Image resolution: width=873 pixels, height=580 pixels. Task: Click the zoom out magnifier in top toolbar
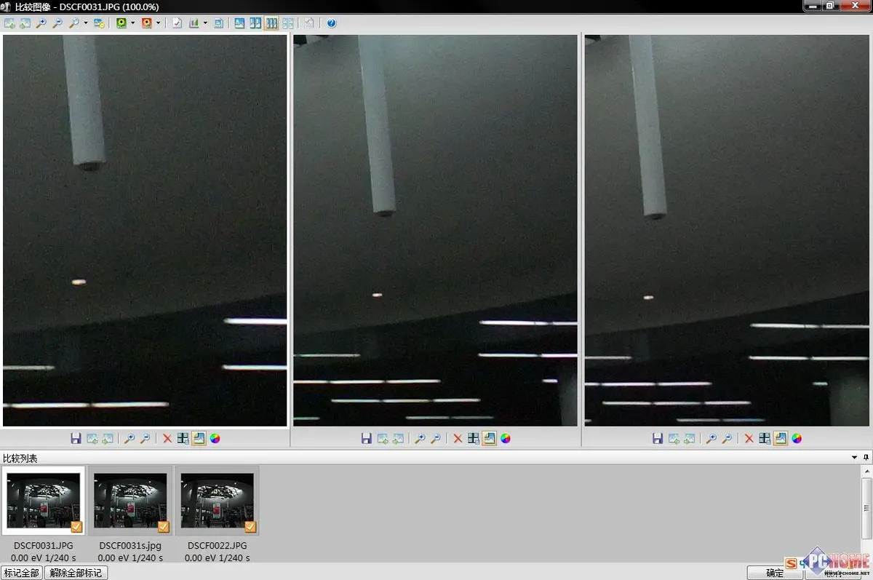57,23
